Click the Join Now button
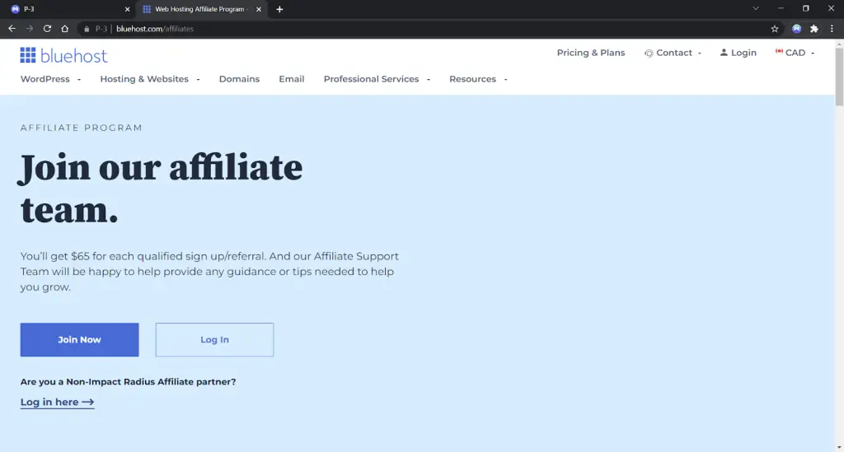The height and width of the screenshot is (452, 844). (80, 340)
